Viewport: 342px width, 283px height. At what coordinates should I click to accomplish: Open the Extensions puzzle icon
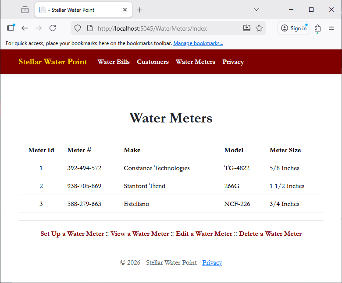click(317, 28)
